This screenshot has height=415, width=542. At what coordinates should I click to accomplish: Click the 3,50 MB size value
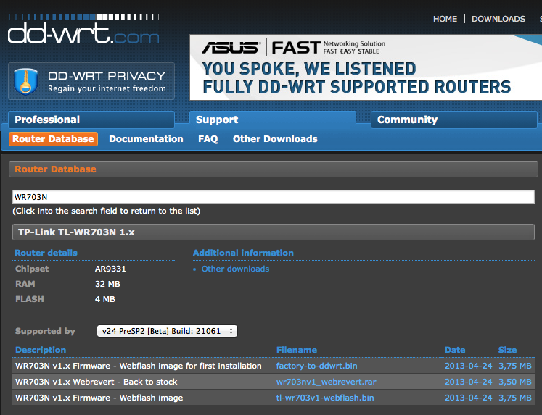[x=514, y=382]
